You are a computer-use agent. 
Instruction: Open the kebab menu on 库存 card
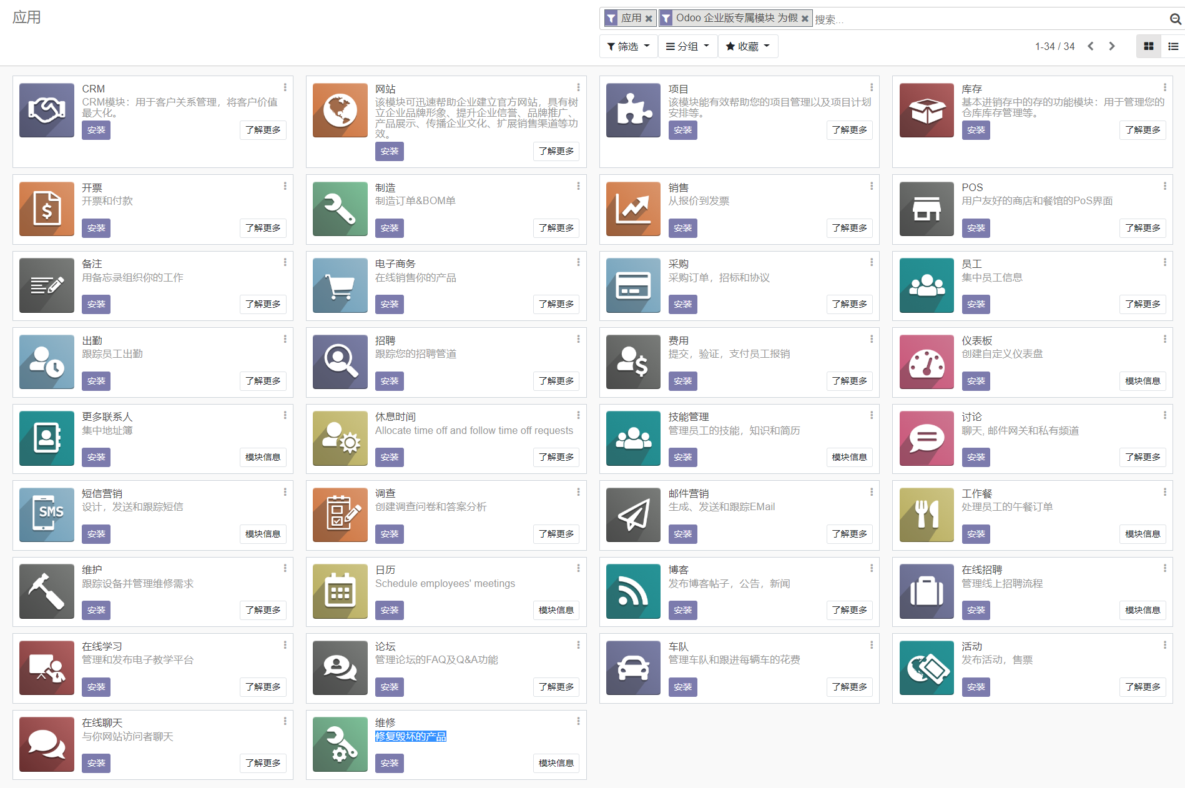click(1165, 87)
